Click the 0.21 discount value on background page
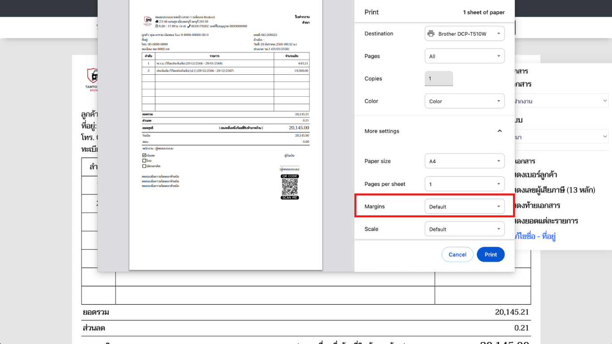 tap(521, 328)
